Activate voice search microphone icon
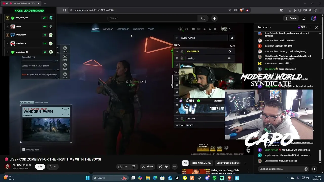The height and width of the screenshot is (182, 324). (214, 18)
